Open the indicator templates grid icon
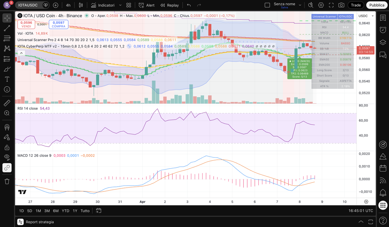This screenshot has width=389, height=227. coord(129,5)
